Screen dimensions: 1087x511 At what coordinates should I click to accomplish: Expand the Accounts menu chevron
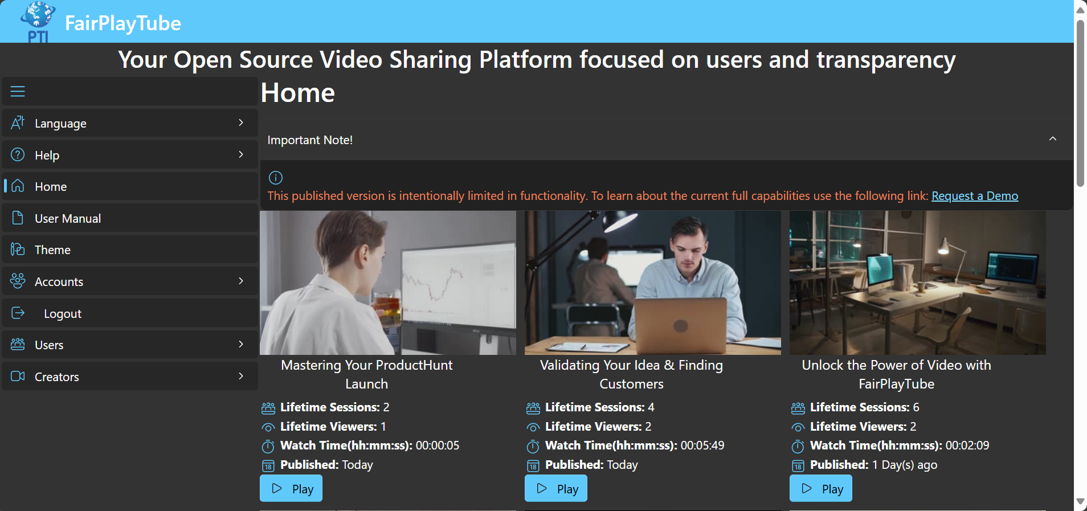pyautogui.click(x=241, y=281)
